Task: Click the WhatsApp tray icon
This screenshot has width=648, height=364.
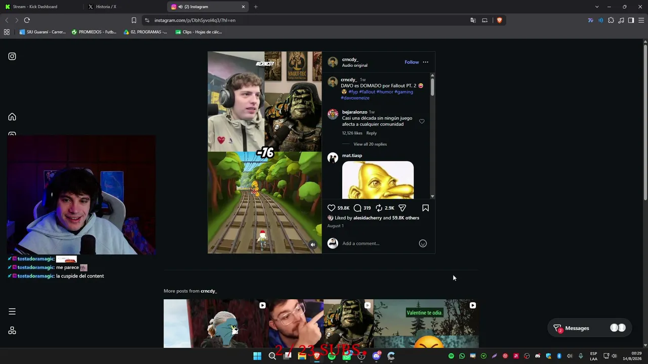Action: click(x=462, y=356)
